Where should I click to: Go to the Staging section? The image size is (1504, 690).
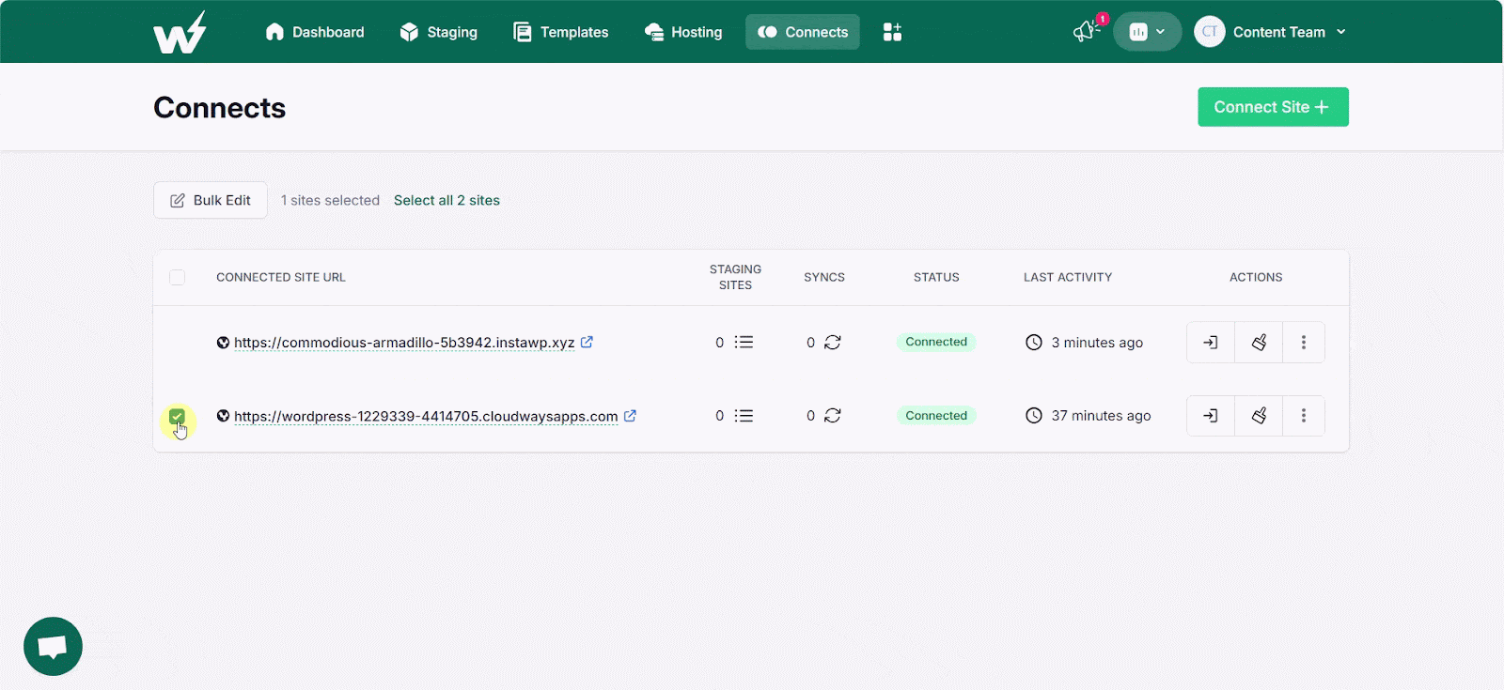438,32
